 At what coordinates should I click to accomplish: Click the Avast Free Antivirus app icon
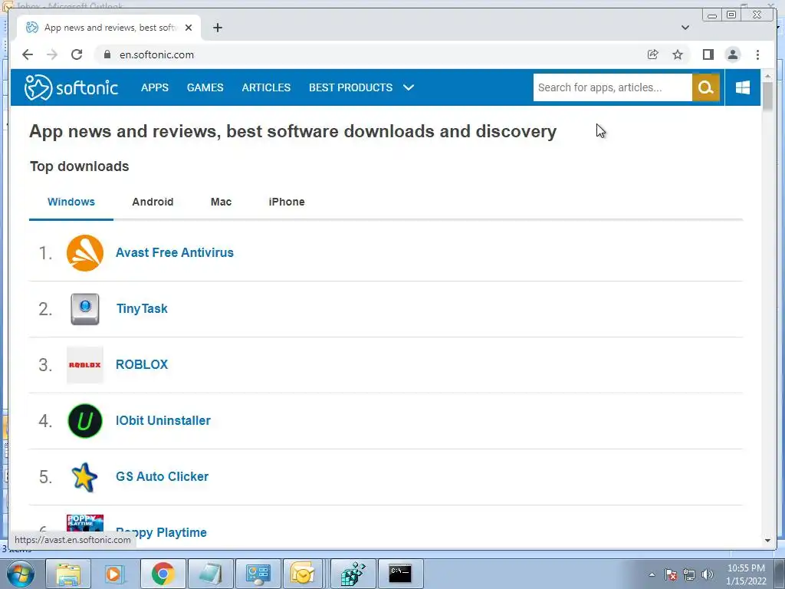pos(84,253)
